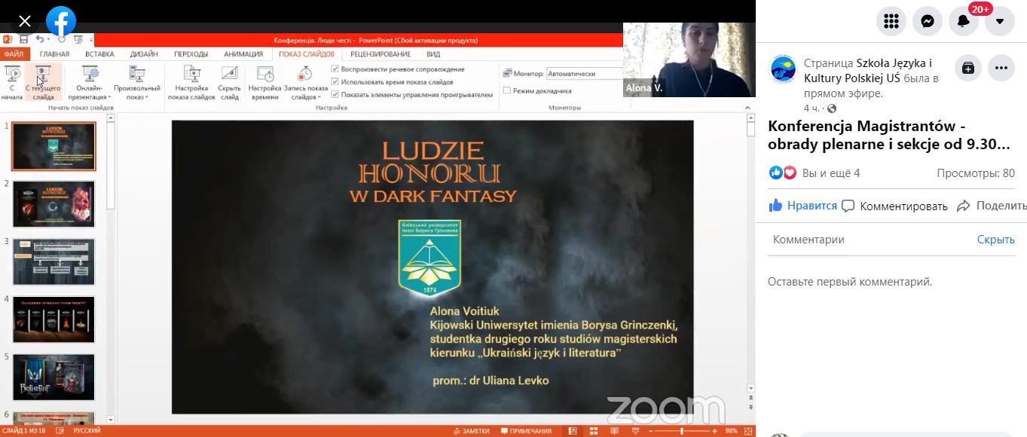Click 'С начала' slideshow icon
Viewport: 1027px width, 437px height.
click(x=12, y=83)
